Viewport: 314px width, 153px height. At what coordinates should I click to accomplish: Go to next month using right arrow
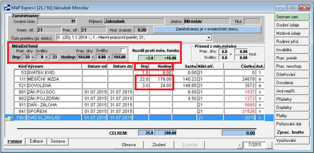(269, 145)
